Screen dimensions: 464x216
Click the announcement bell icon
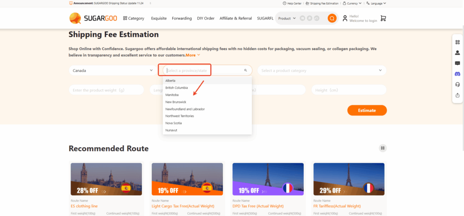71,3
